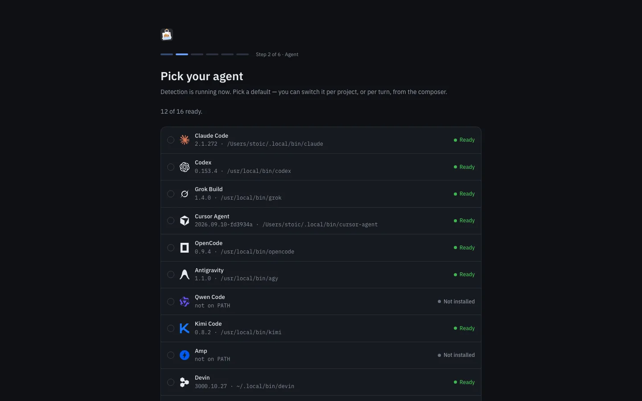Select the Cursor Agent radio button
642x401 pixels.
click(x=171, y=221)
